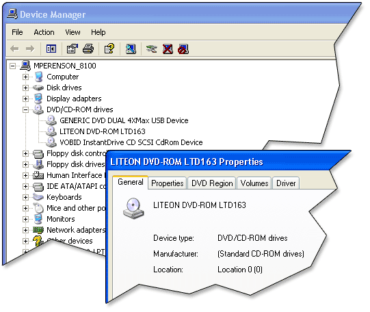Expand the Mice and other pointing node

point(25,208)
